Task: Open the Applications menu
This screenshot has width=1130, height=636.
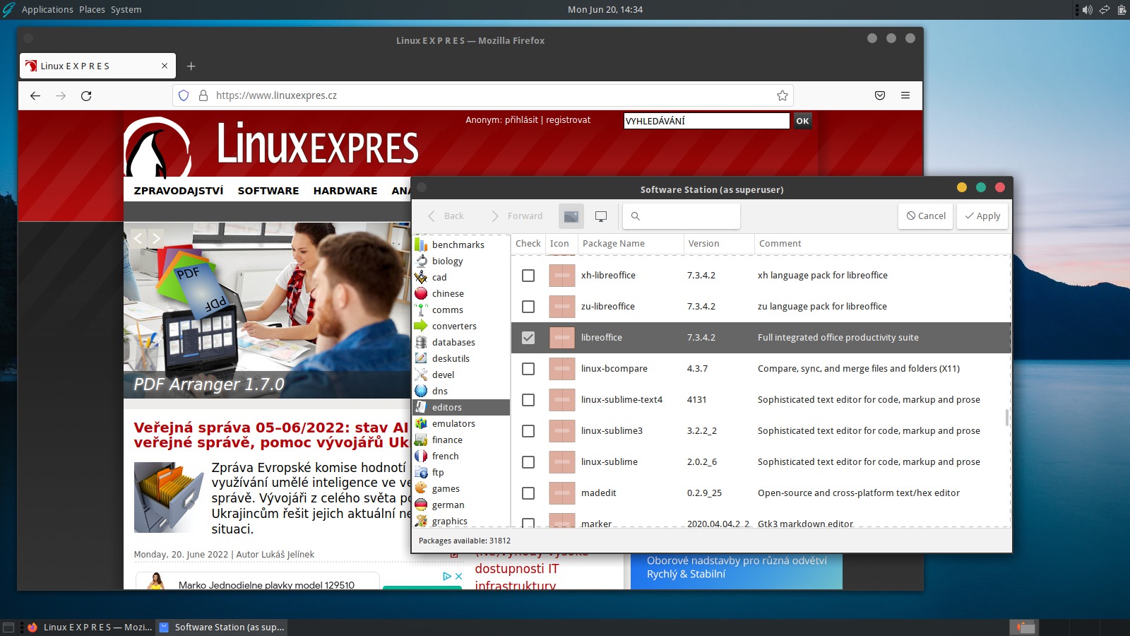Action: [x=47, y=9]
